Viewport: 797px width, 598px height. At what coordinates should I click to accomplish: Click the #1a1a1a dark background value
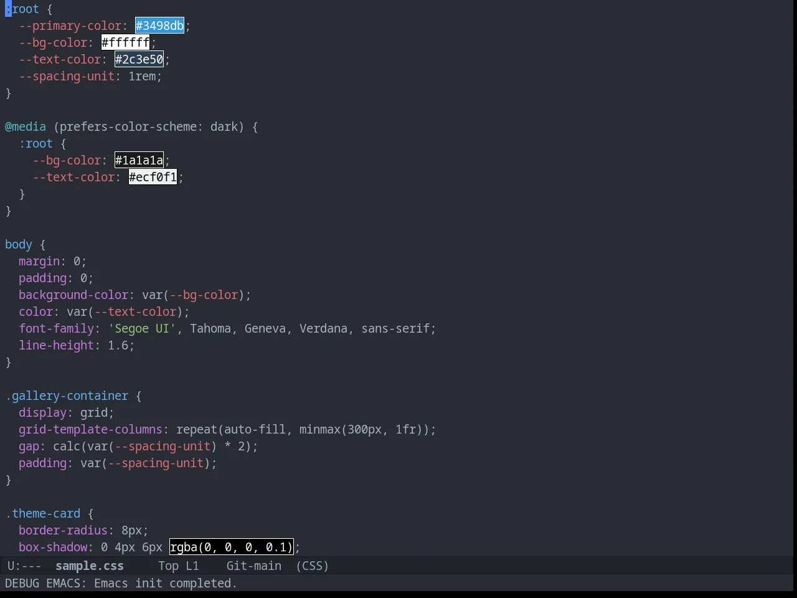(x=139, y=160)
